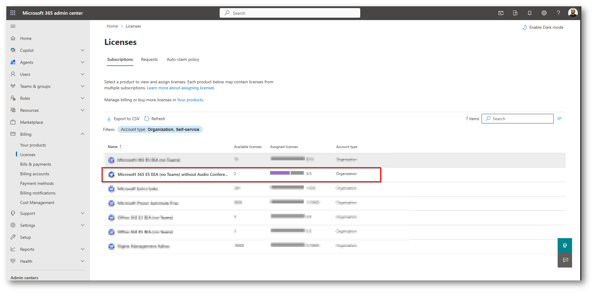This screenshot has height=293, width=594.
Task: Open the list filter options icon
Action: click(559, 119)
